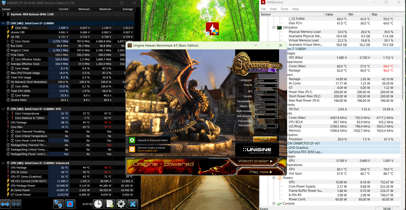Click the HWMonitor title bar app icon
406x210 pixels.
tap(263, 2)
